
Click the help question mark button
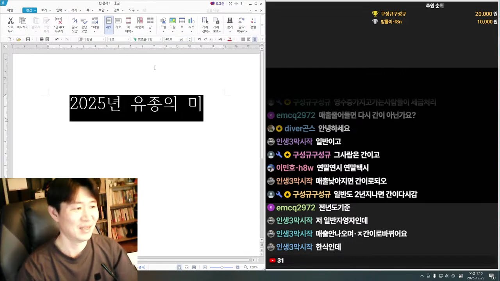(x=241, y=4)
